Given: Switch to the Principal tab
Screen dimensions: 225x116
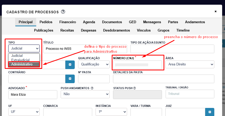Looking at the screenshot, I should click(x=26, y=22).
